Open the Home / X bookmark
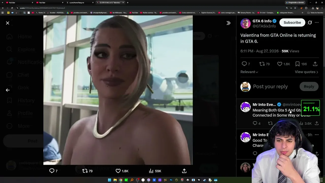The width and height of the screenshot is (325, 183). (40, 13)
